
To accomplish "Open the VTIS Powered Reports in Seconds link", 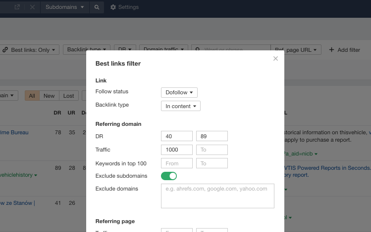I will pos(327,168).
